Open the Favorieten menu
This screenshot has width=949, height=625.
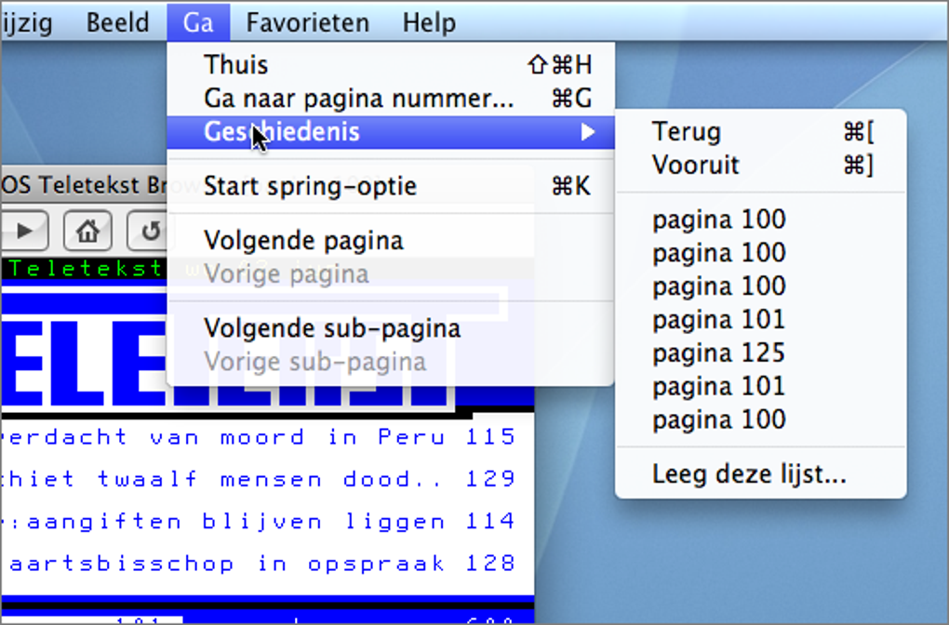coord(307,22)
